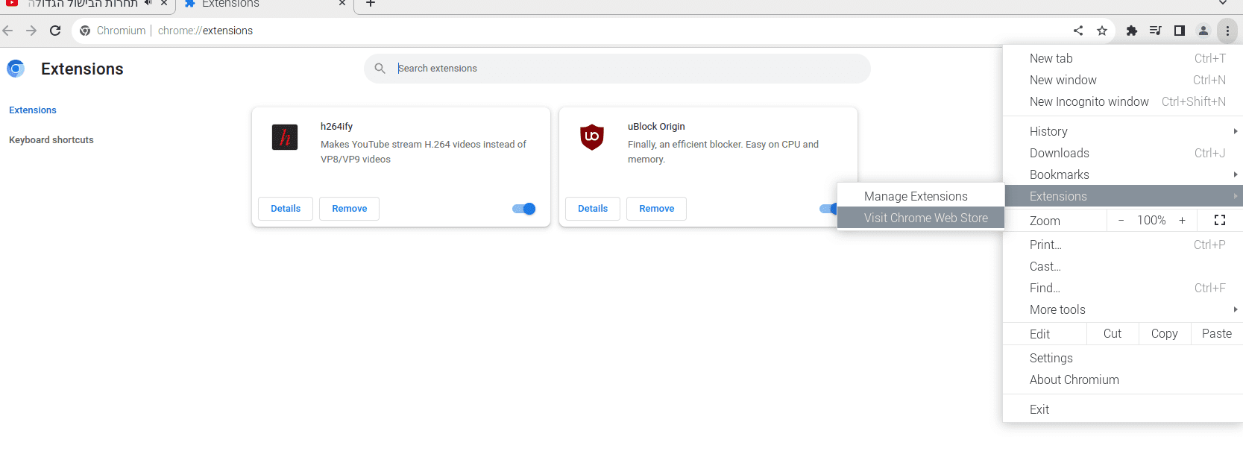
Task: Click the 100% zoom value
Action: click(x=1151, y=220)
